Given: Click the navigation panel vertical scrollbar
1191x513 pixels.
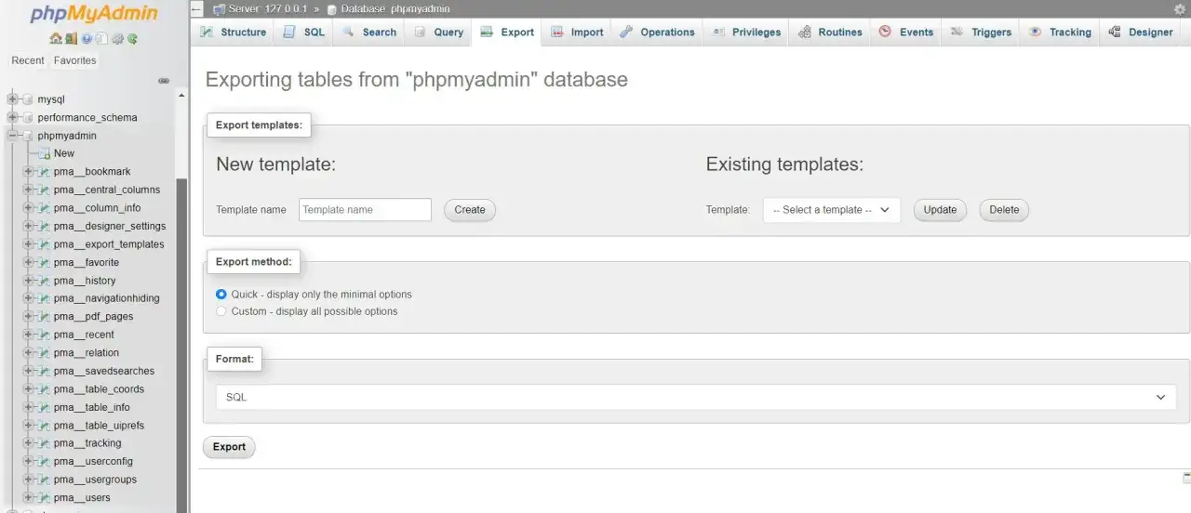Looking at the screenshot, I should (x=181, y=344).
